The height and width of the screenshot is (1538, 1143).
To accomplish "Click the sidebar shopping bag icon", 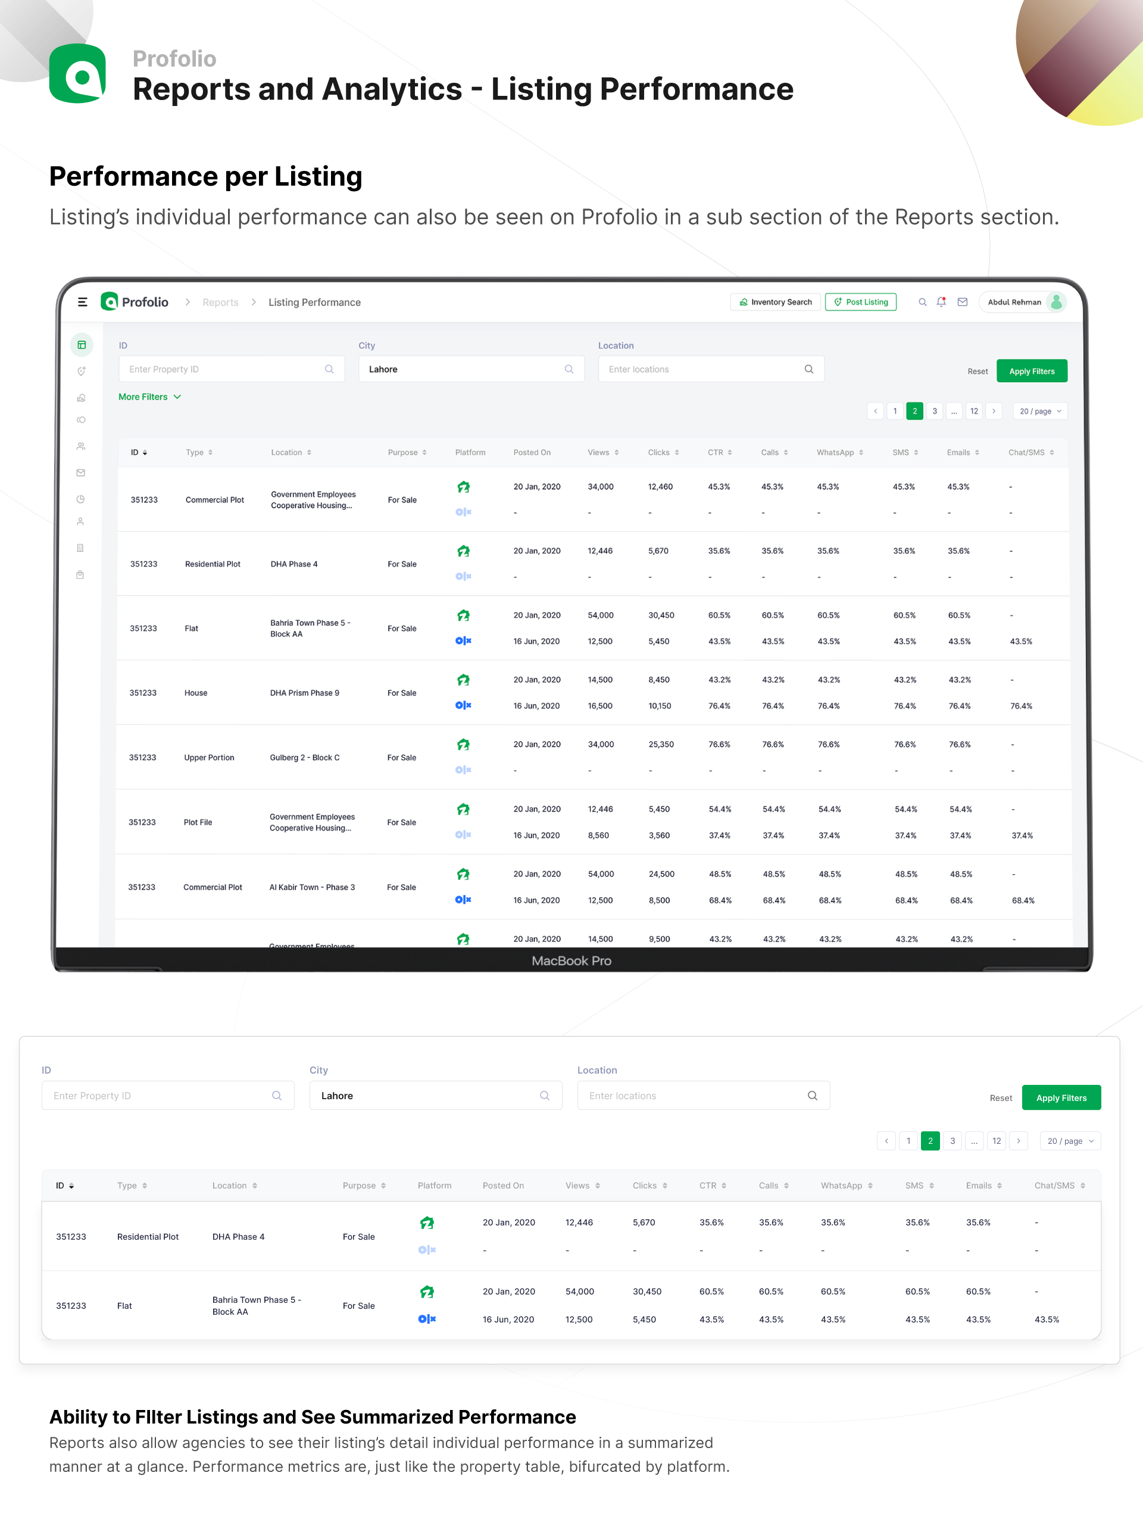I will coord(80,574).
